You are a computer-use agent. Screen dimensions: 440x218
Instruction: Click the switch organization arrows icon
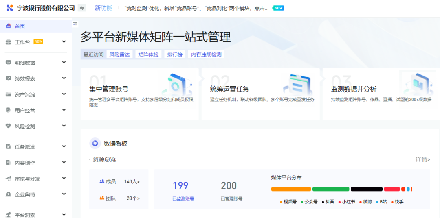pyautogui.click(x=82, y=8)
